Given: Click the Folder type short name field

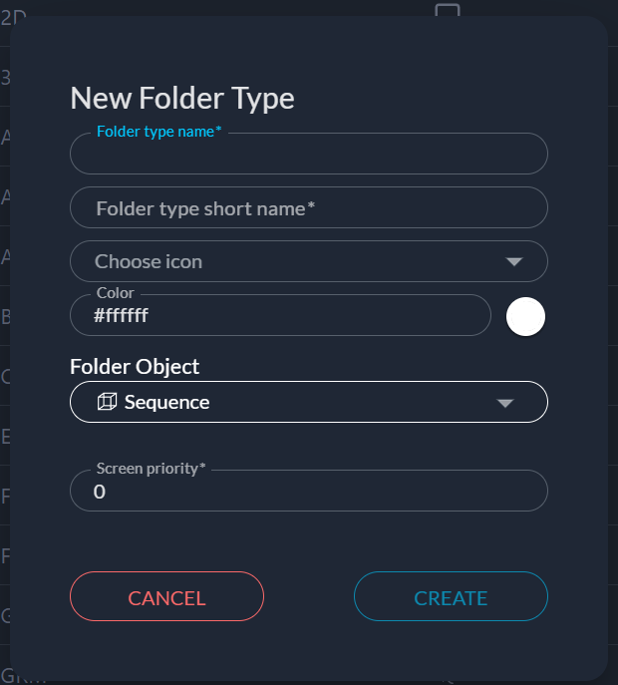Looking at the screenshot, I should pos(309,208).
